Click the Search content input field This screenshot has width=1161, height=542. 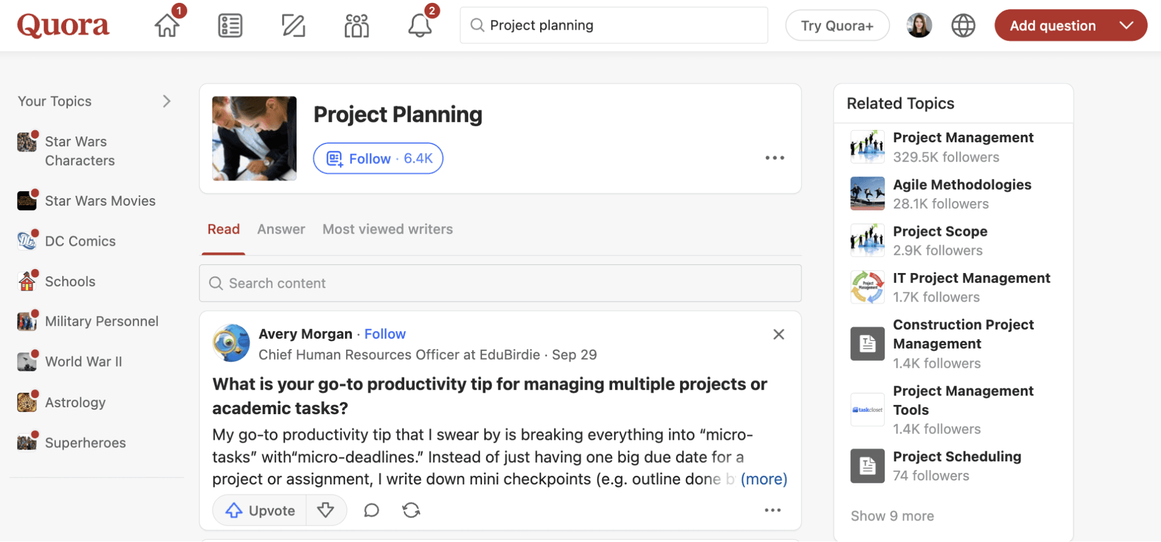click(500, 283)
